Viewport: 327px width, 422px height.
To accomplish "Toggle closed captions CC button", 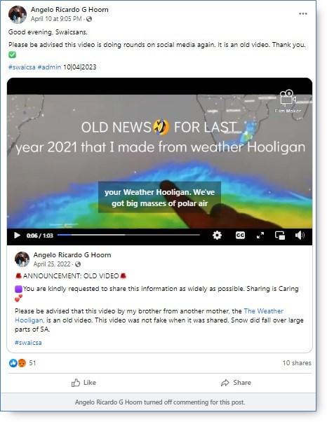I will point(240,236).
